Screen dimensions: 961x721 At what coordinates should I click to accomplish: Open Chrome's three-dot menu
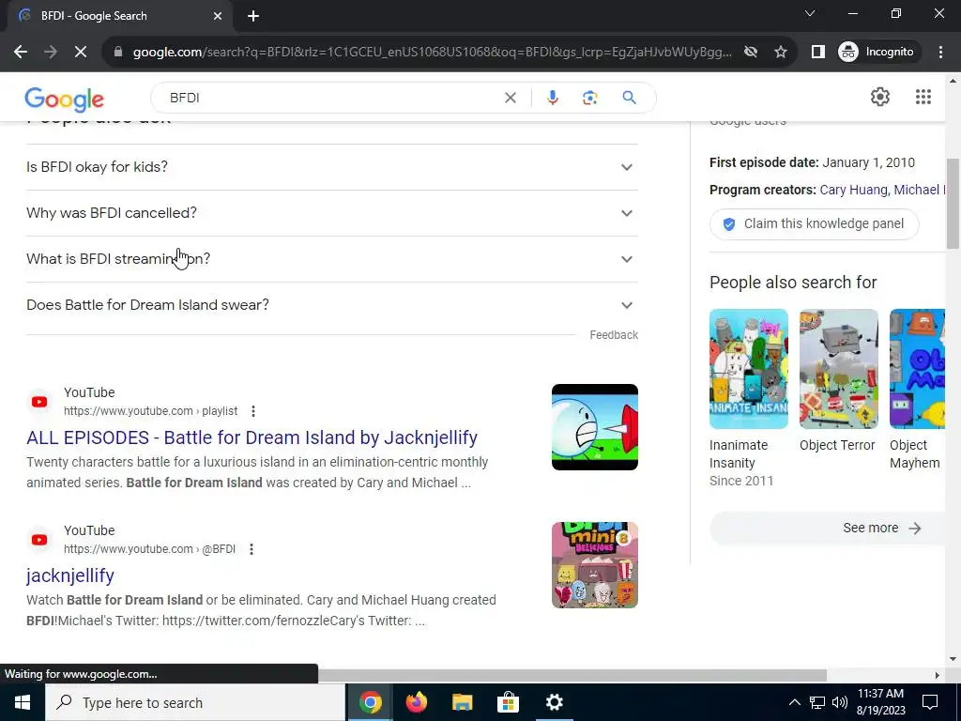pyautogui.click(x=940, y=53)
